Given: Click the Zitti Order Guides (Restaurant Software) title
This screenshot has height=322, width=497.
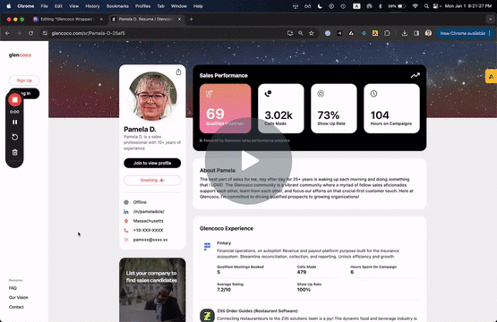Looking at the screenshot, I should pos(257,311).
